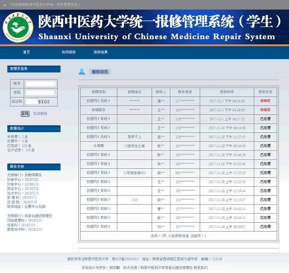This screenshot has width=289, height=273.
Task: Click the 登陆 login button
Action: 25,114
